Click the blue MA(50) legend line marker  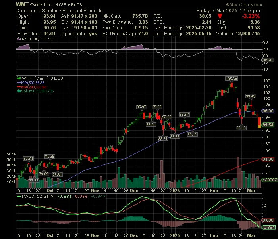tap(19, 82)
